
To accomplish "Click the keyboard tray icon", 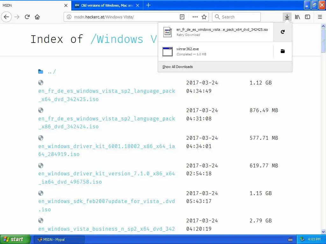I will click(290, 240).
